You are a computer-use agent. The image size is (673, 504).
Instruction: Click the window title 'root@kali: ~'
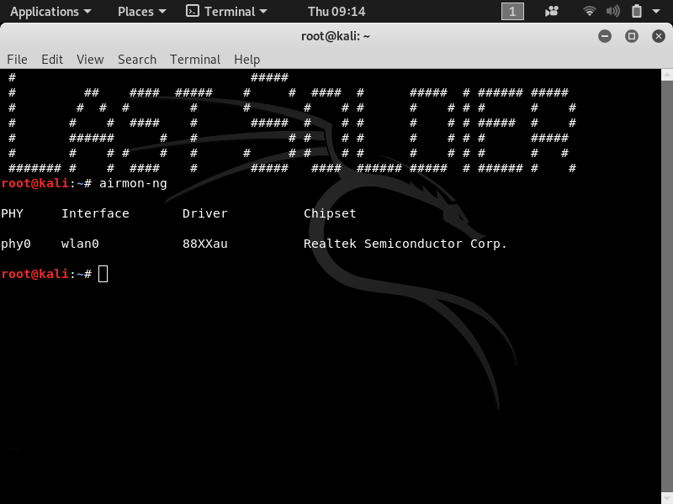336,36
